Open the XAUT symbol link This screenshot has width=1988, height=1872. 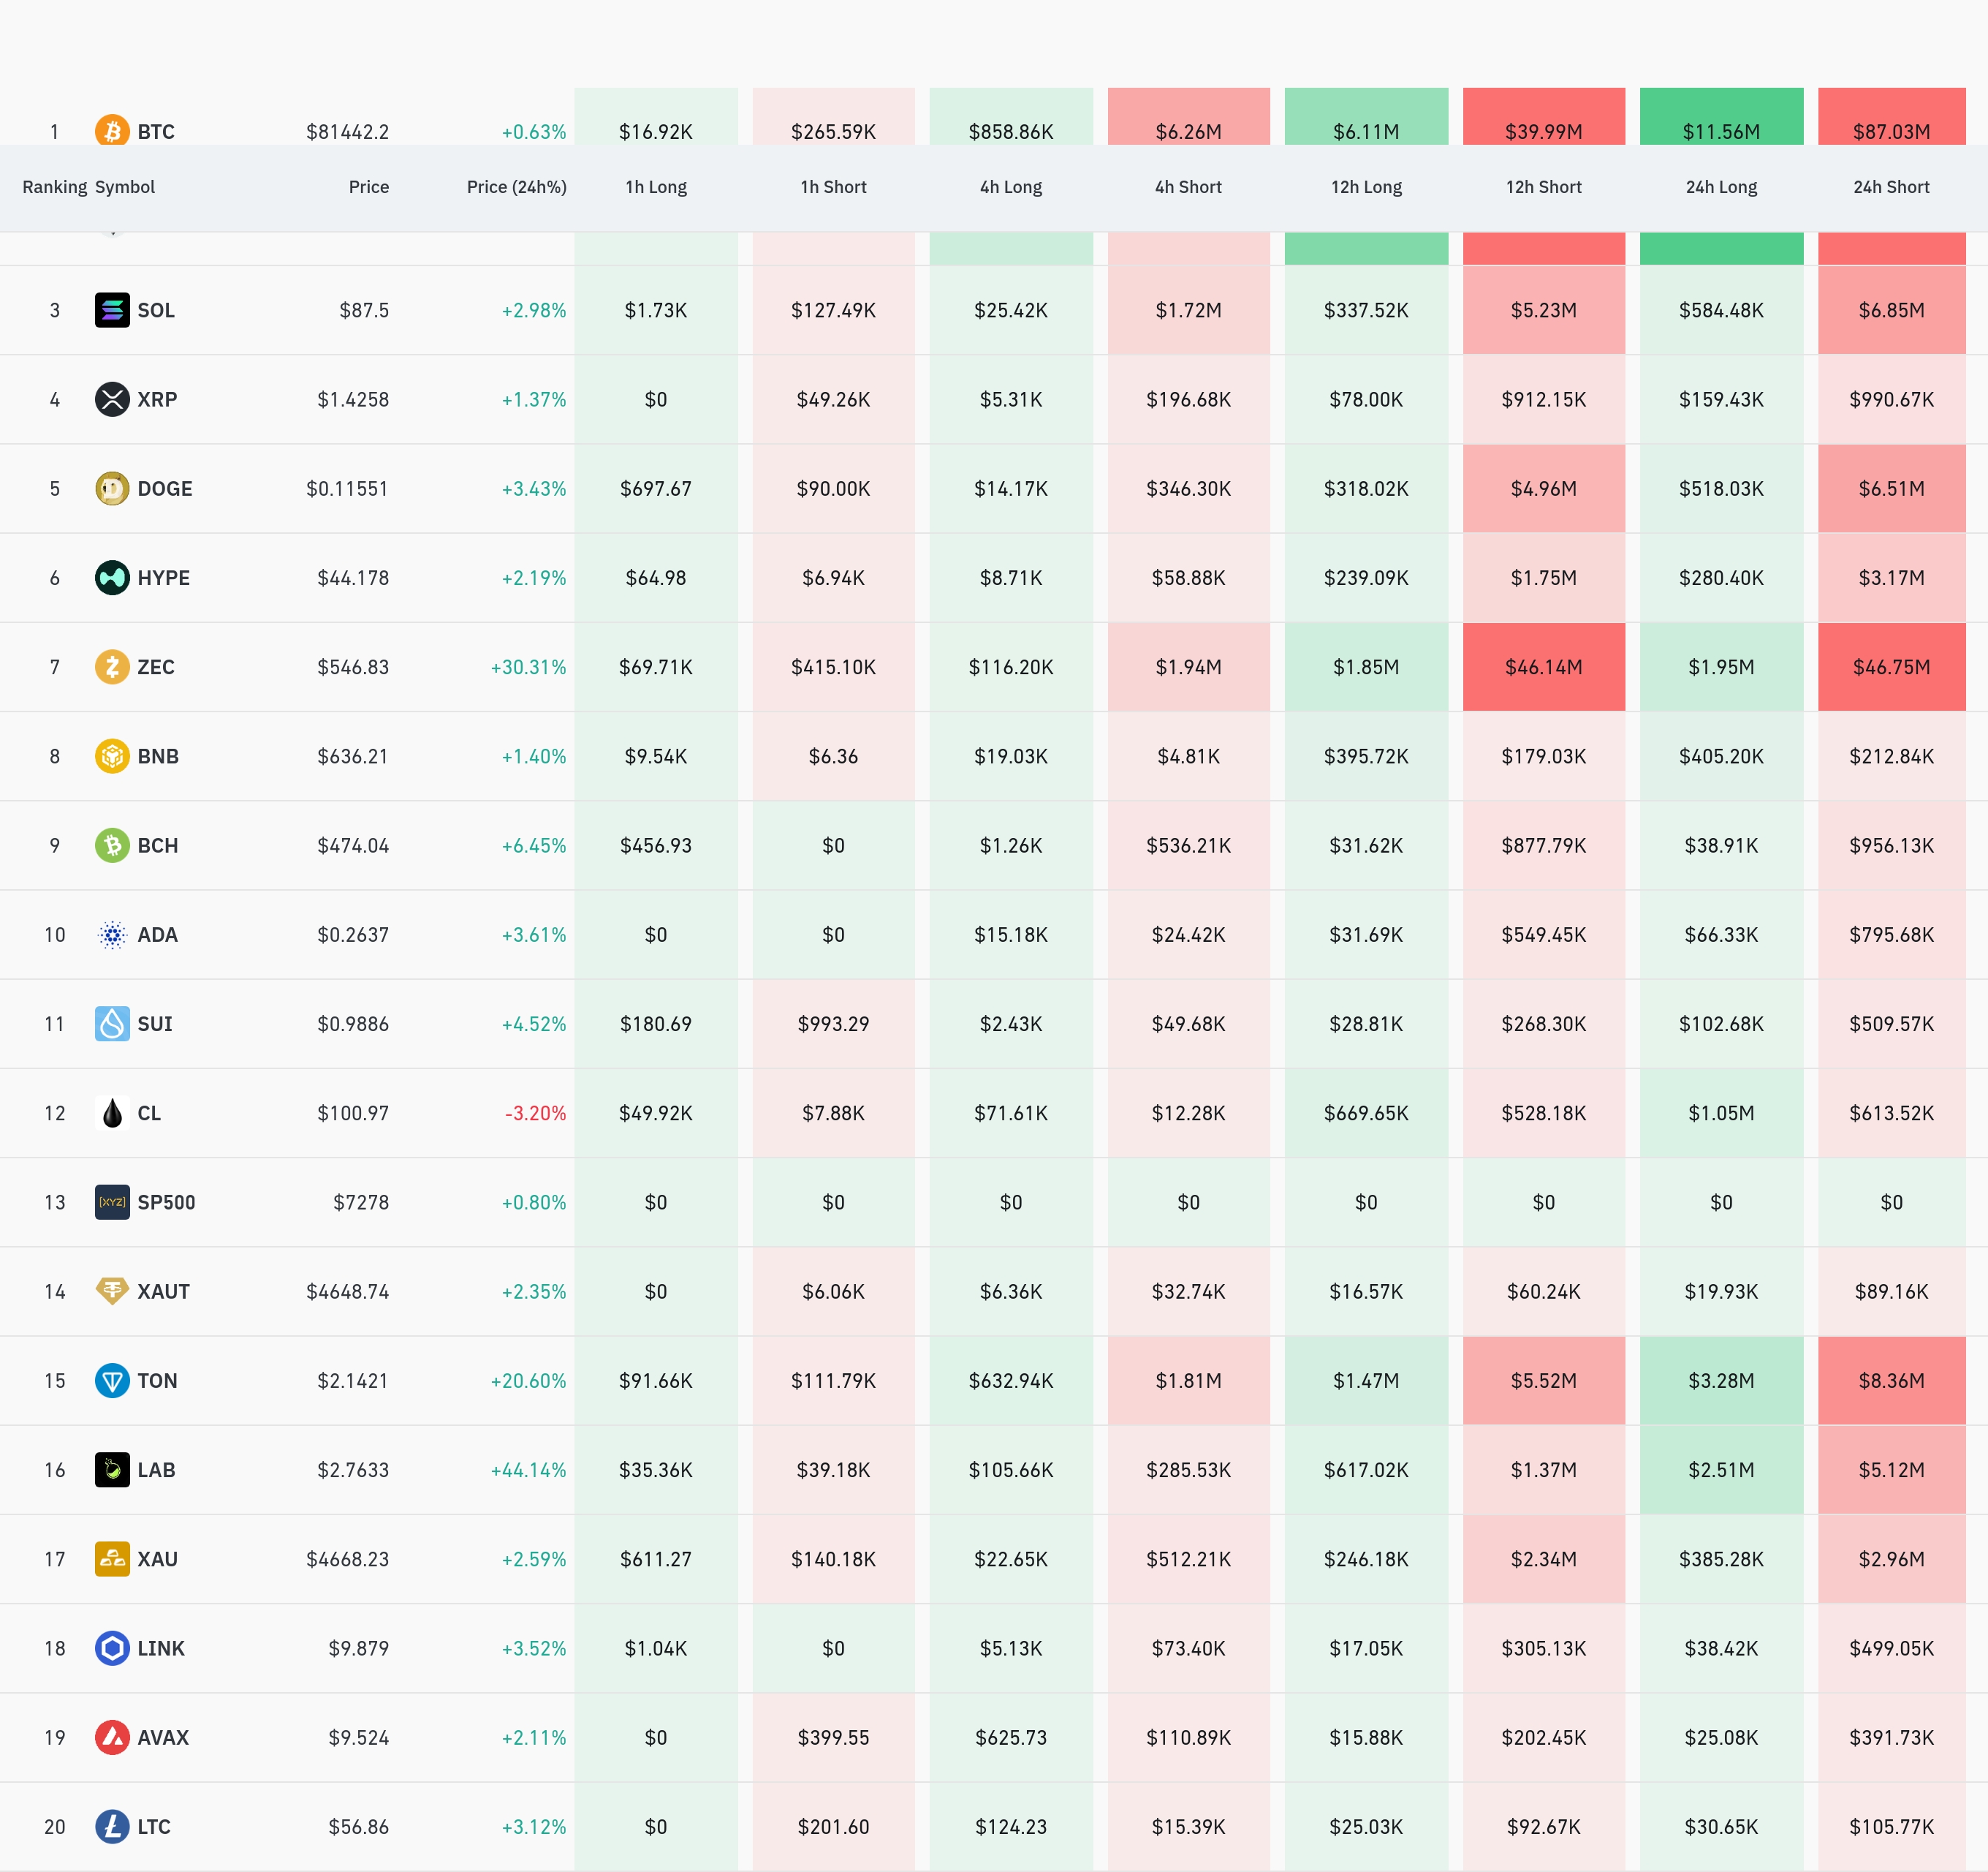pyautogui.click(x=164, y=1291)
